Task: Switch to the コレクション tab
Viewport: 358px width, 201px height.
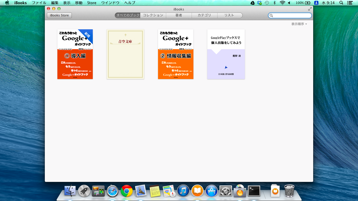Action: (x=153, y=15)
